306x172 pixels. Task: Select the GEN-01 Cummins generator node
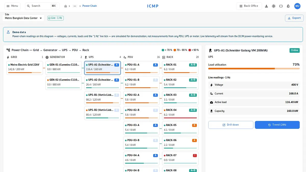tap(63, 68)
